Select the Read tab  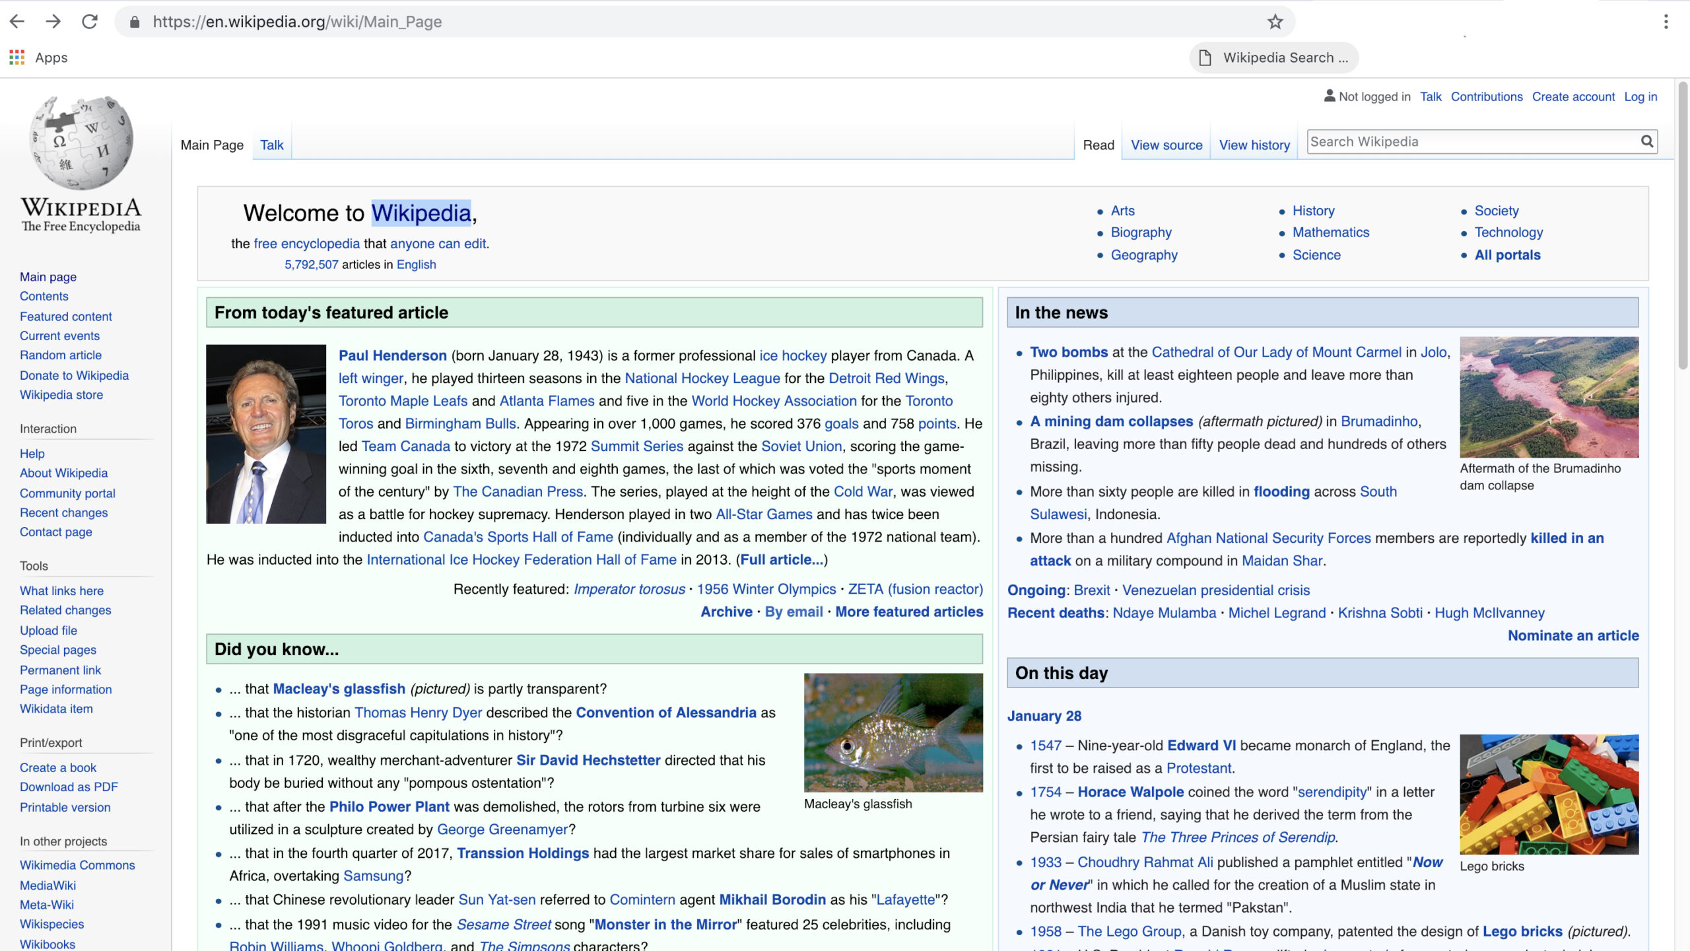tap(1098, 145)
